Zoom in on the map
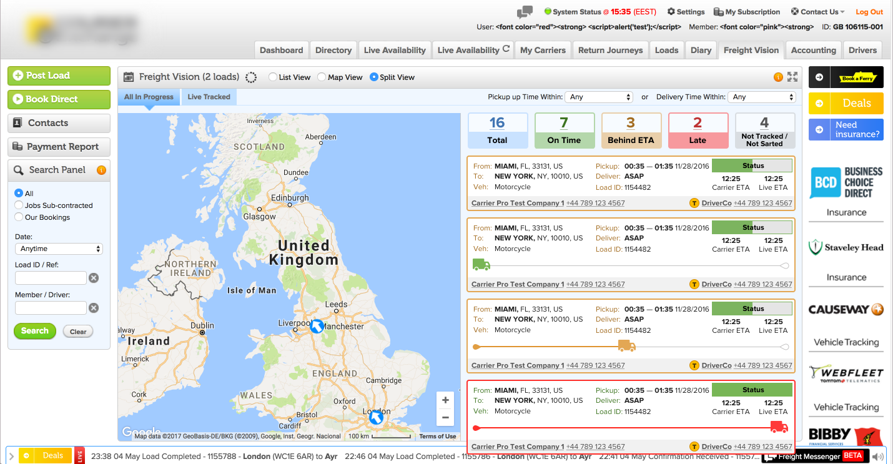The image size is (893, 464). coord(445,400)
